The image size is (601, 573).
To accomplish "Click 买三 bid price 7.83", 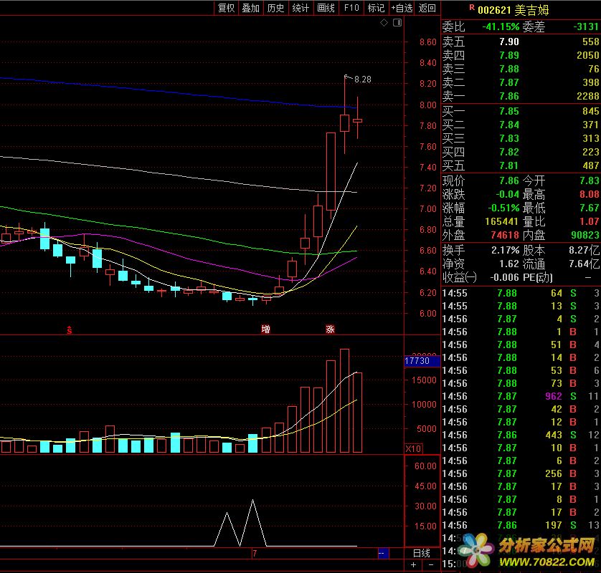I will tap(509, 138).
